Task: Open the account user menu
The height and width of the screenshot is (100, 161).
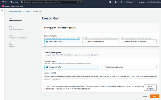Action: 150,2
